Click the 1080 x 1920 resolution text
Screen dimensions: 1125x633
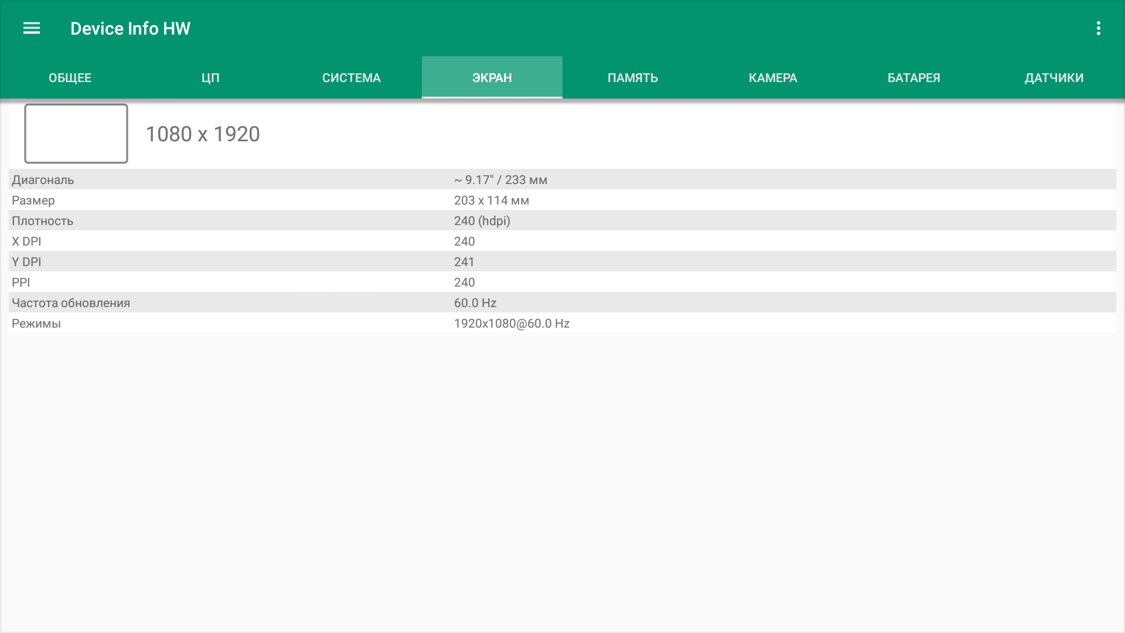[x=203, y=134]
